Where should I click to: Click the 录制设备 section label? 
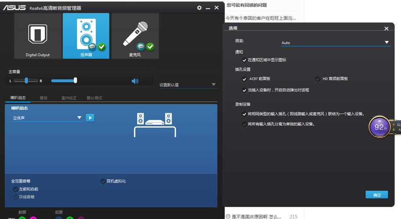(x=243, y=104)
